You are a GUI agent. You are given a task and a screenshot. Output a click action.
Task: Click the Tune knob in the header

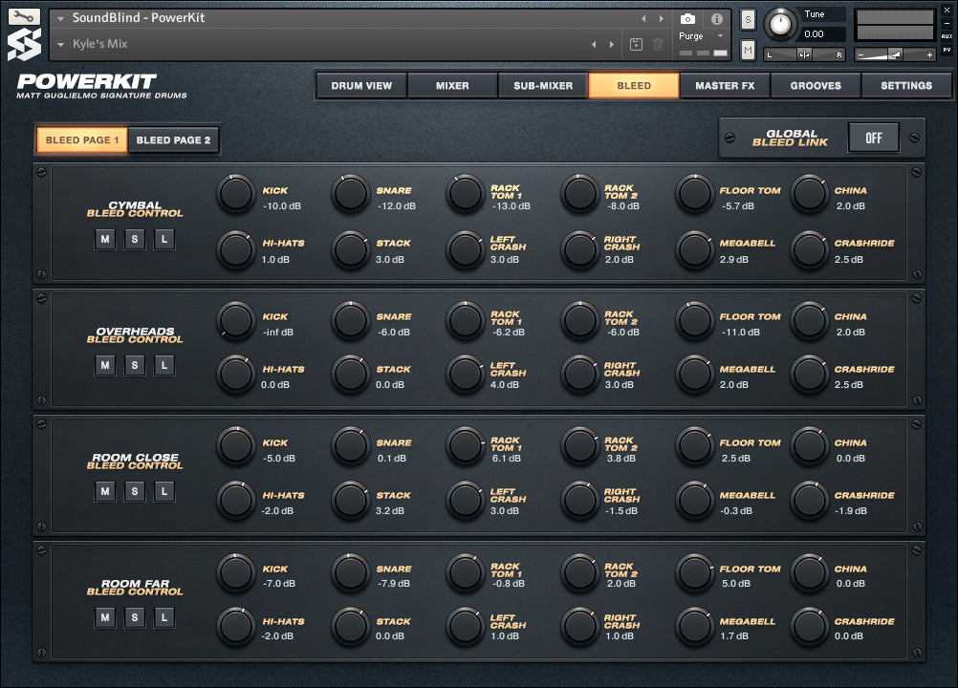(x=782, y=23)
